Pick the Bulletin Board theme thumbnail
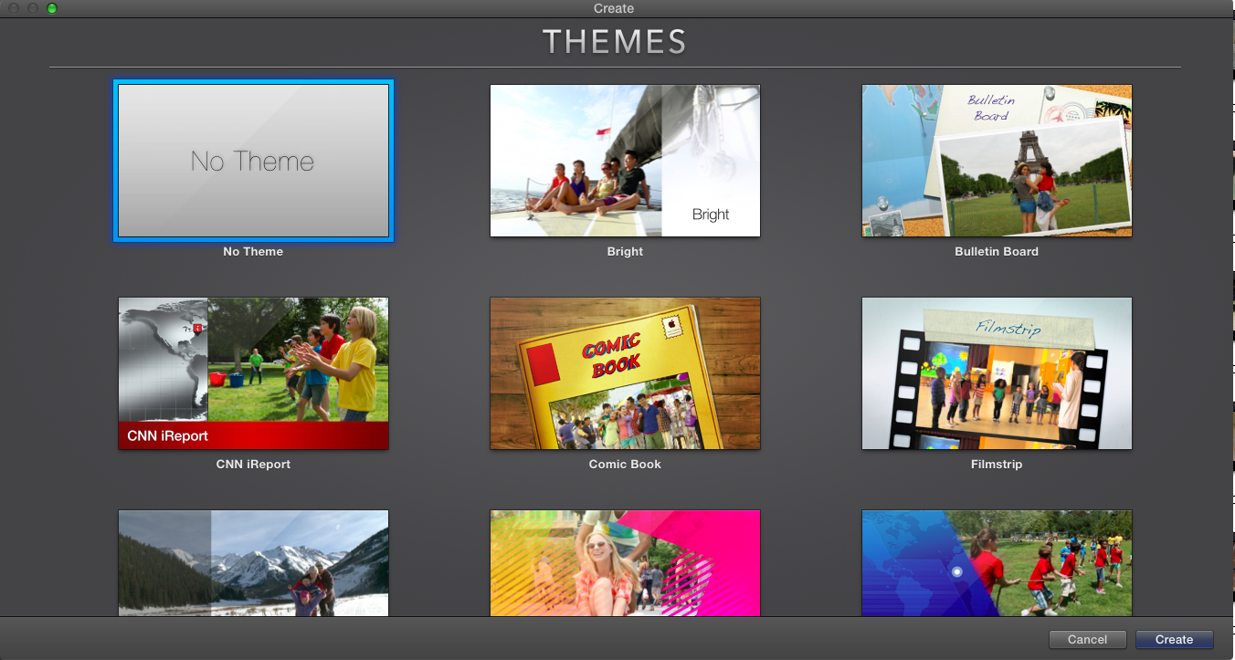The image size is (1235, 660). (997, 161)
